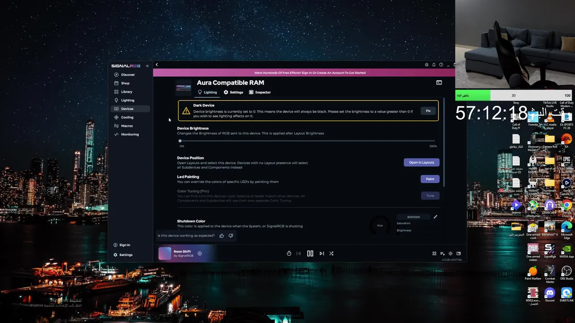Open Paint Warfare desktop shortcut
The width and height of the screenshot is (575, 323).
point(533,273)
